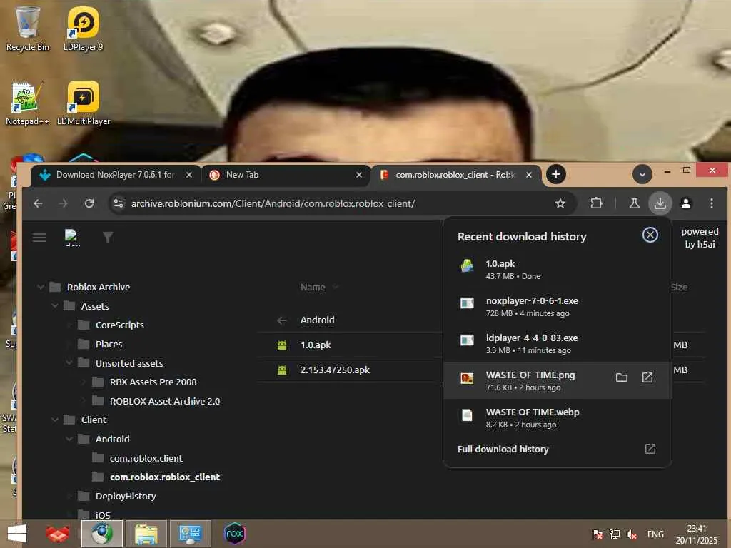Image resolution: width=731 pixels, height=548 pixels.
Task: Close the New Tab tab
Action: [x=359, y=176]
